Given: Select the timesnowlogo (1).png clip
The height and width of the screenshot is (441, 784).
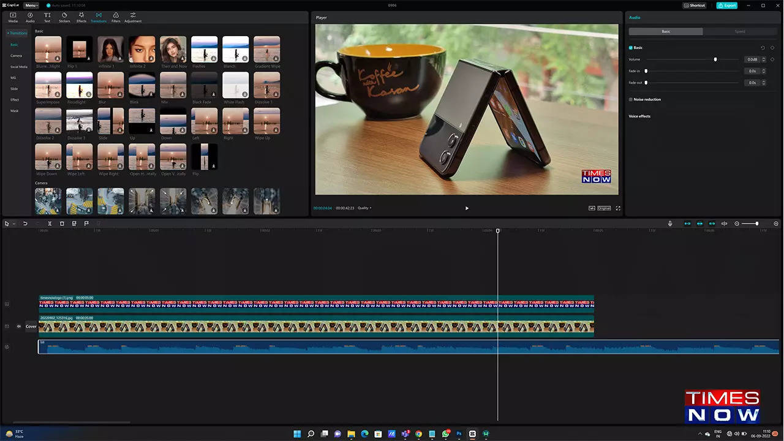Looking at the screenshot, I should (316, 303).
